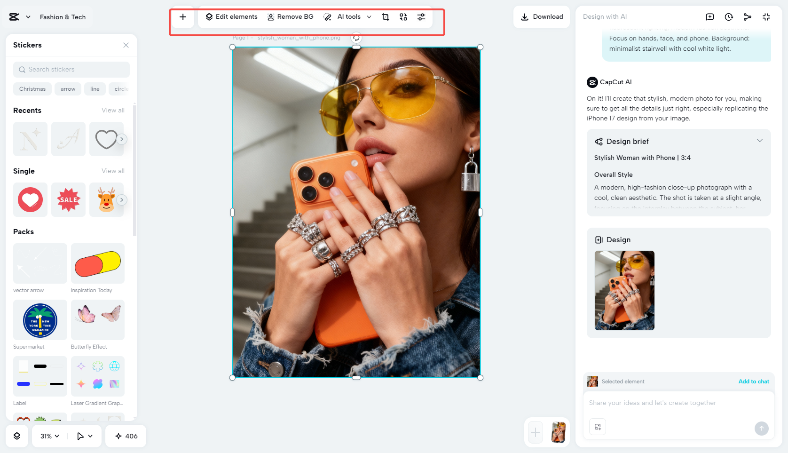Click the chat history clock icon

(728, 17)
